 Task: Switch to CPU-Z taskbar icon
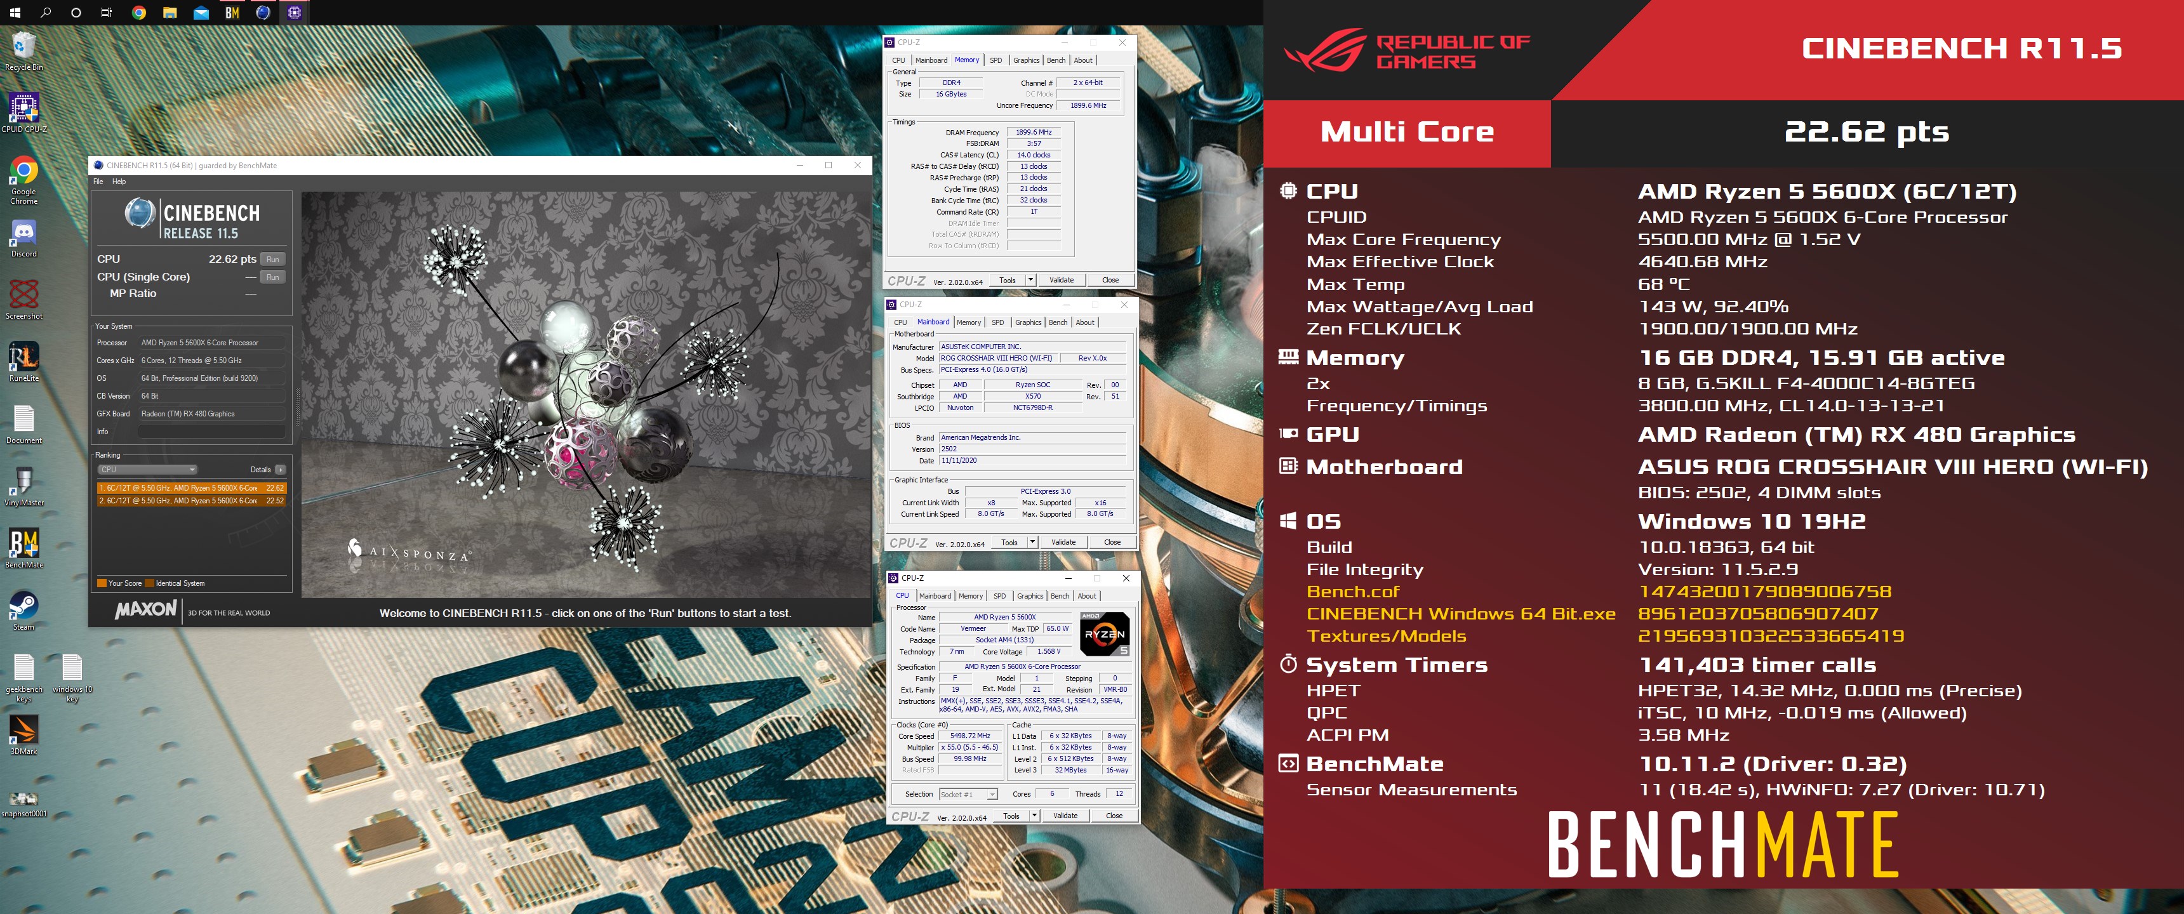(294, 13)
